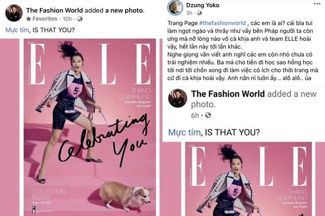Open Dzung Yoko's profile avatar
Screen dimensions: 325x216
click(175, 8)
